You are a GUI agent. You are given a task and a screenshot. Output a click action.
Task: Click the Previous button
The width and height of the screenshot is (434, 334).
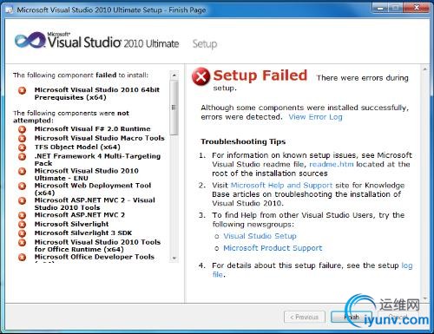click(305, 318)
